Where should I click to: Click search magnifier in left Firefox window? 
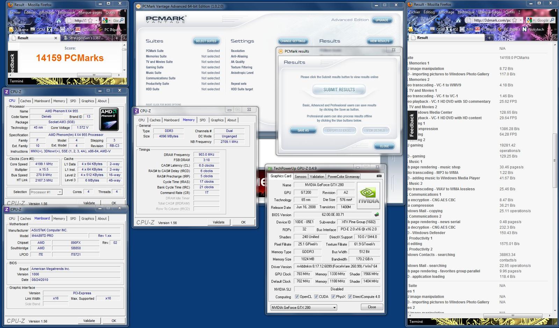tap(122, 21)
